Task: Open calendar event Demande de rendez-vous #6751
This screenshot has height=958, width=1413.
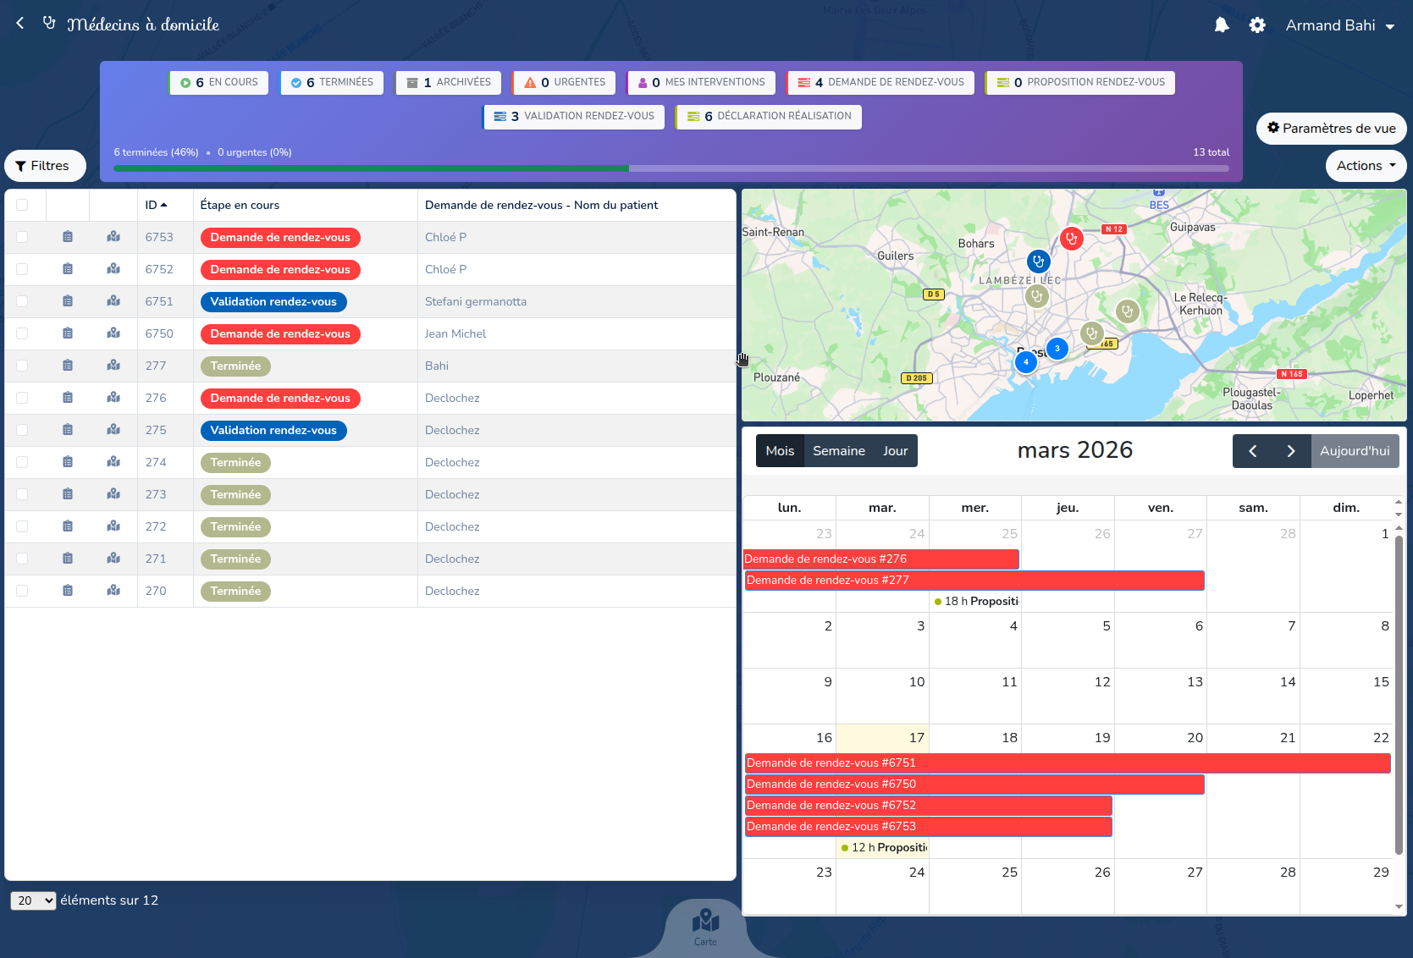Action: click(1068, 763)
